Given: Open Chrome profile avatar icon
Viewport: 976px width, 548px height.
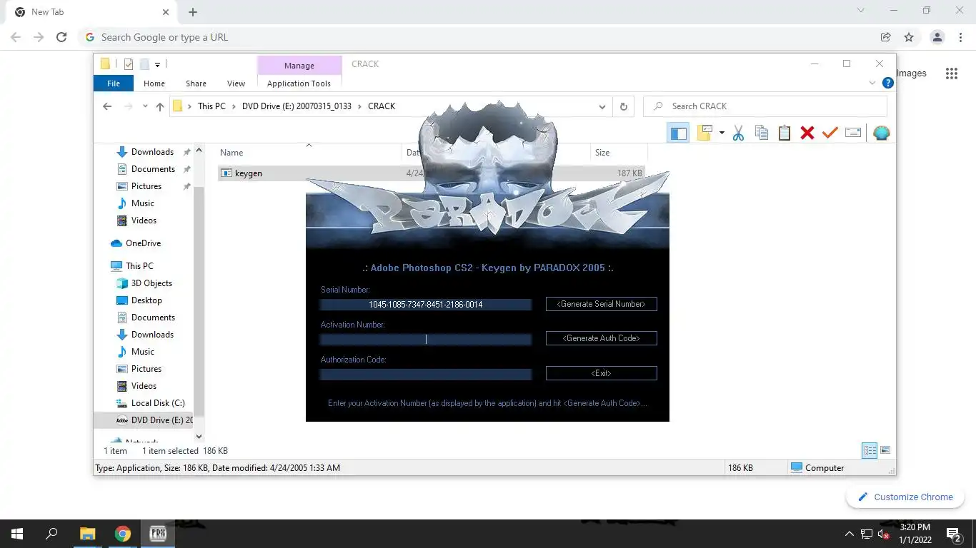Looking at the screenshot, I should 937,37.
